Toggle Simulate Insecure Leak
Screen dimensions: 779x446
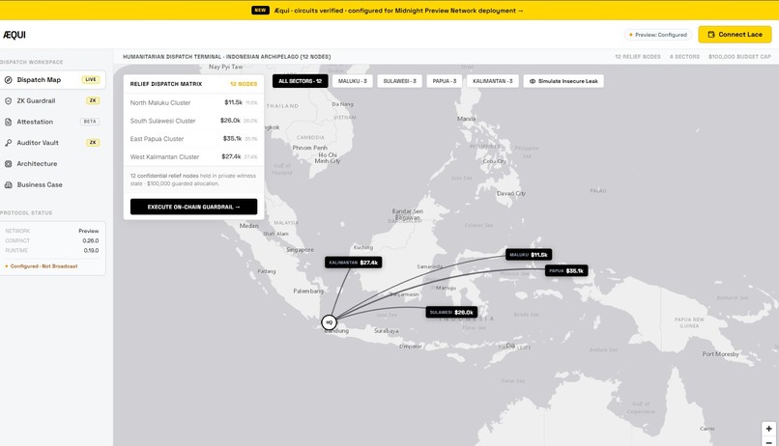pyautogui.click(x=563, y=81)
